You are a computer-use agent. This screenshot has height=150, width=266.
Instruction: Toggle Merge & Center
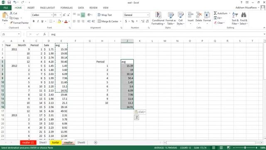tap(108, 21)
